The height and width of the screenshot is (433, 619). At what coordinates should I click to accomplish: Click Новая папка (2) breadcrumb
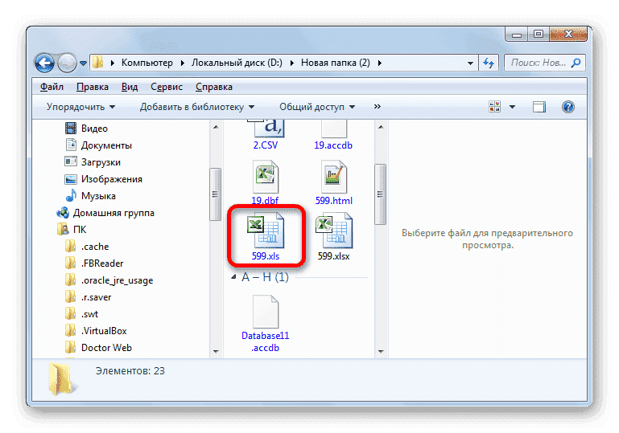point(335,63)
